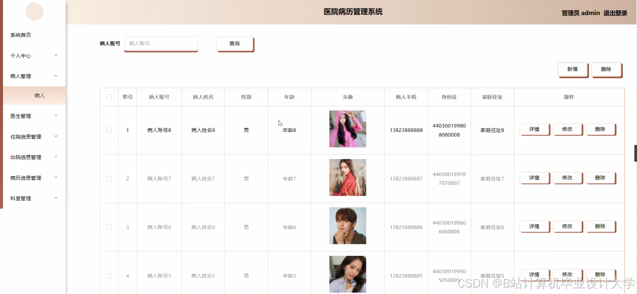Expand the 医生管理 menu chevron
This screenshot has height=294, width=637.
pyautogui.click(x=56, y=115)
